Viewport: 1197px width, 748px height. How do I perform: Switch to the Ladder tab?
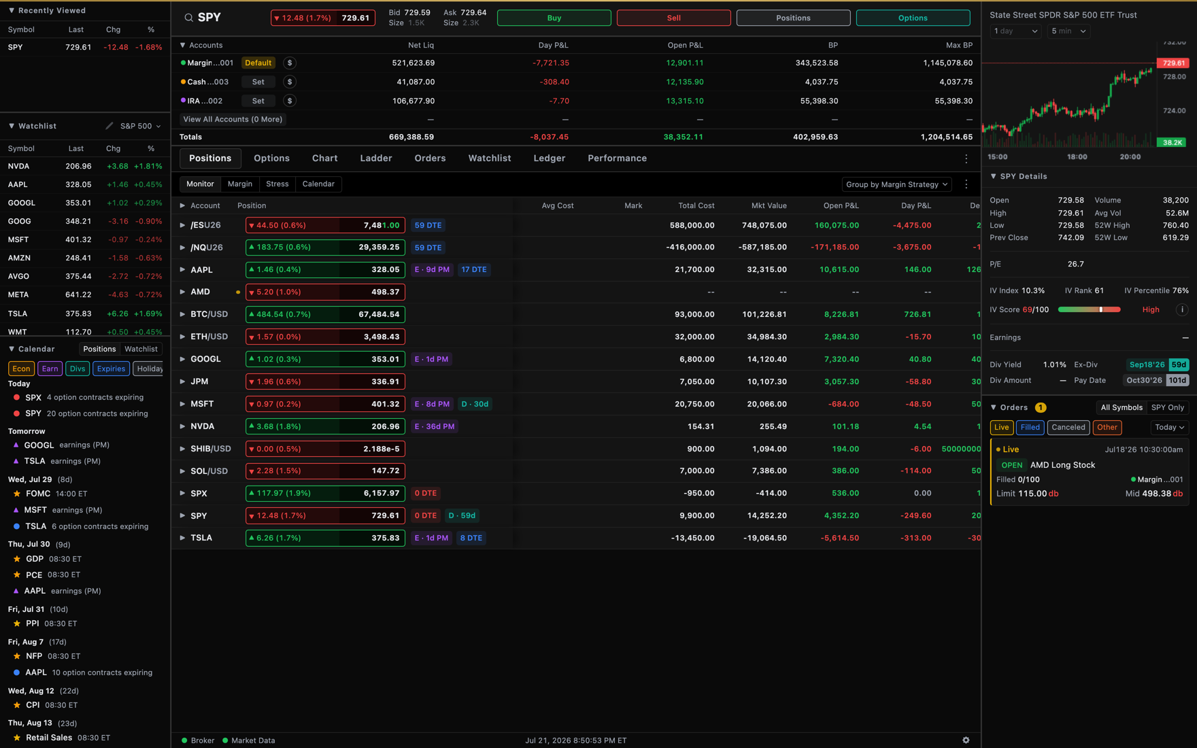coord(376,158)
